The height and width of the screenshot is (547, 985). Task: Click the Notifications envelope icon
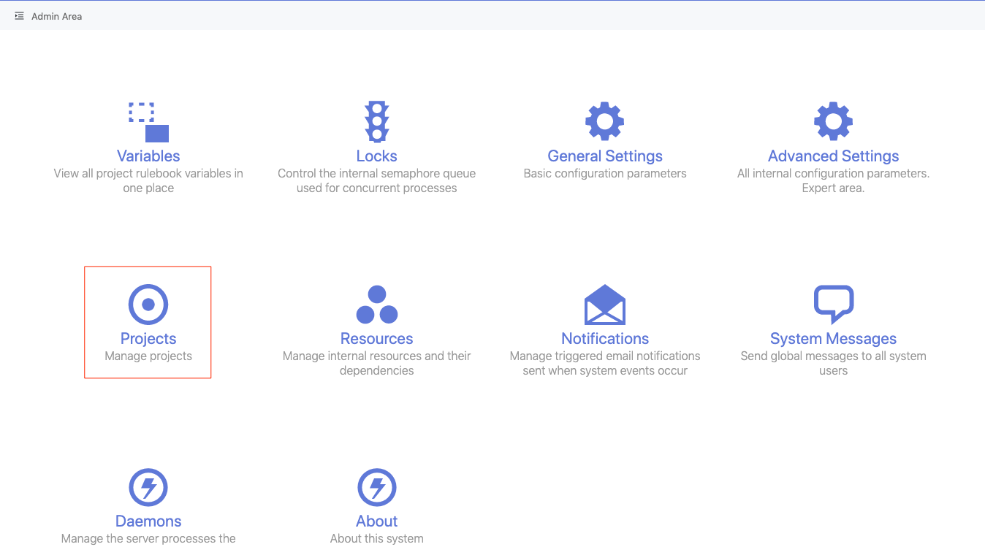[605, 305]
